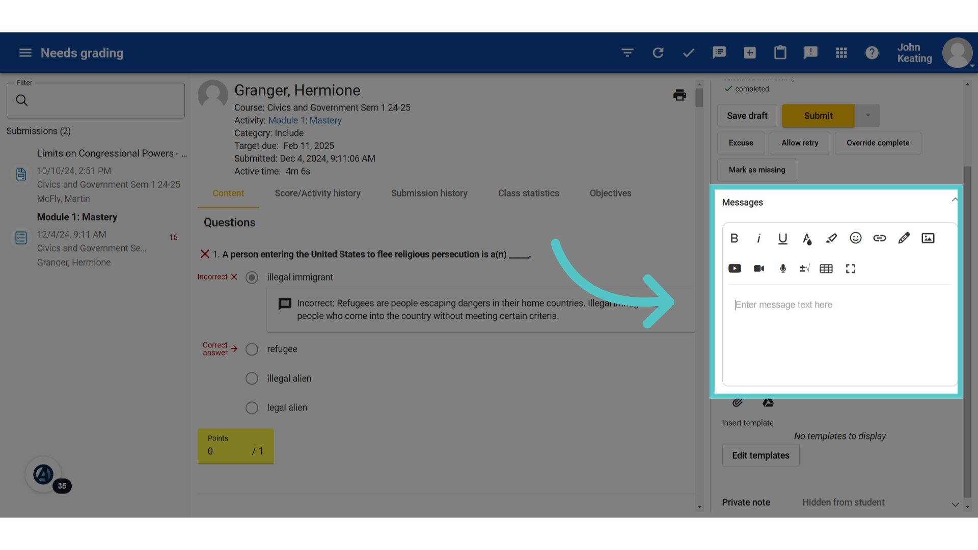Viewport: 978px width, 550px height.
Task: Toggle italic formatting in Messages editor
Action: click(x=758, y=238)
